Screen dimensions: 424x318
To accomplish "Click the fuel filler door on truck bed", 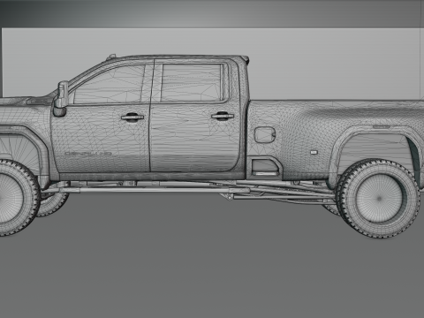I will coord(264,135).
